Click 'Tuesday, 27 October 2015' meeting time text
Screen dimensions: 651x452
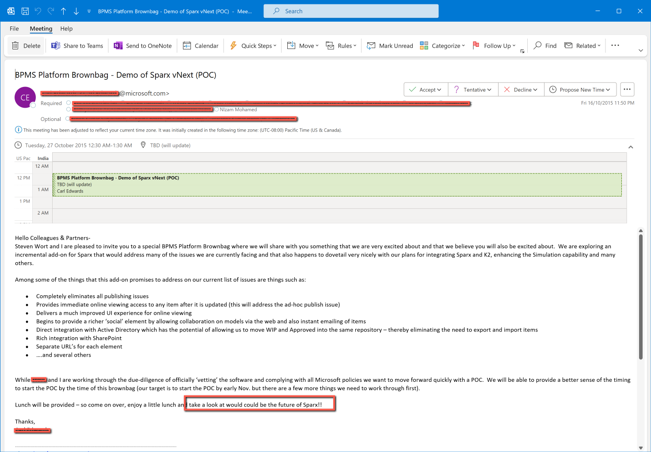click(79, 145)
